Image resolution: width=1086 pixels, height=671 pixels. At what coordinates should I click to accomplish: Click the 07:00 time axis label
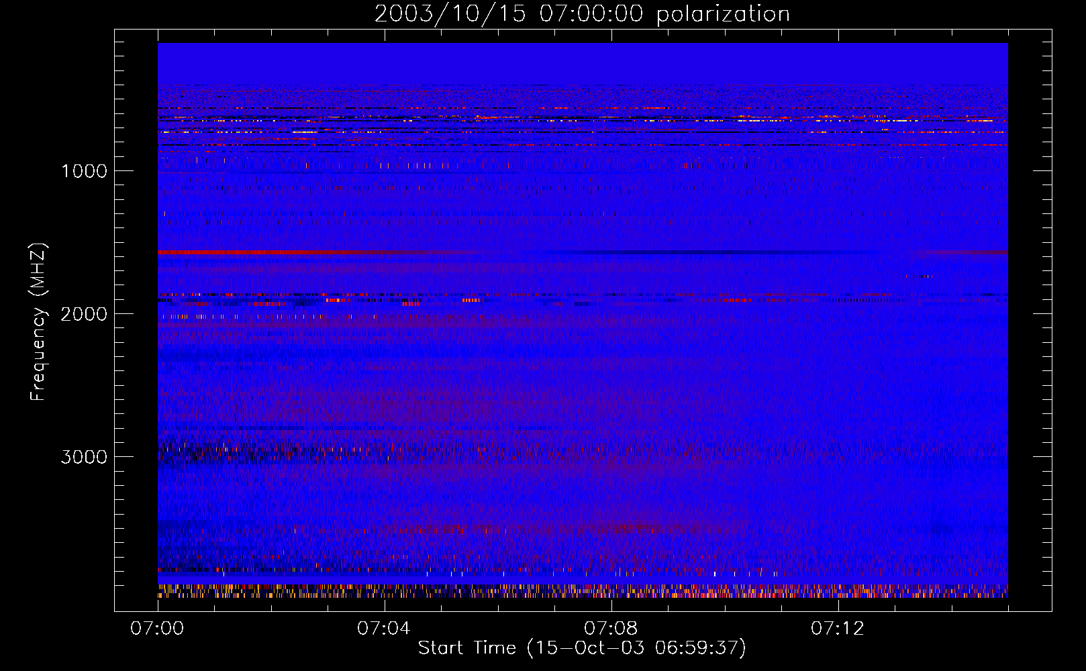[x=157, y=629]
